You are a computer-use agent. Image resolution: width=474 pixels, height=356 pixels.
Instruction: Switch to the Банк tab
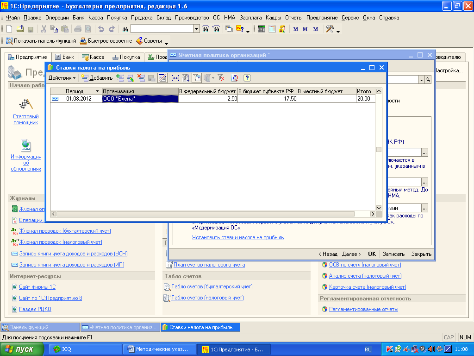(65, 57)
